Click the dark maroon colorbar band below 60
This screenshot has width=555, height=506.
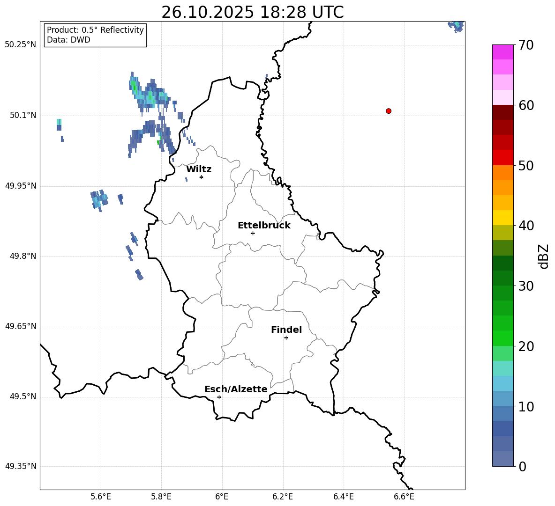tap(502, 112)
